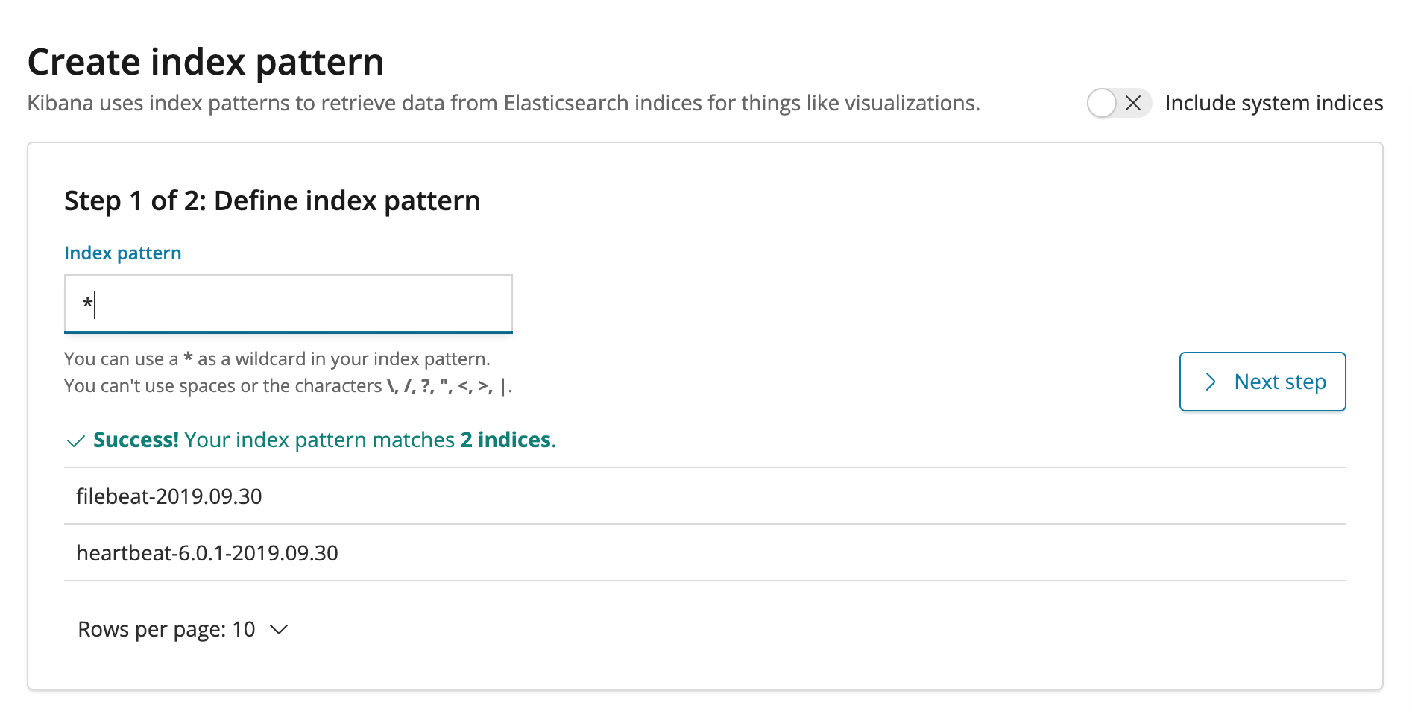Focus the Index pattern input field
Viewport: 1412px width, 717px height.
click(289, 303)
